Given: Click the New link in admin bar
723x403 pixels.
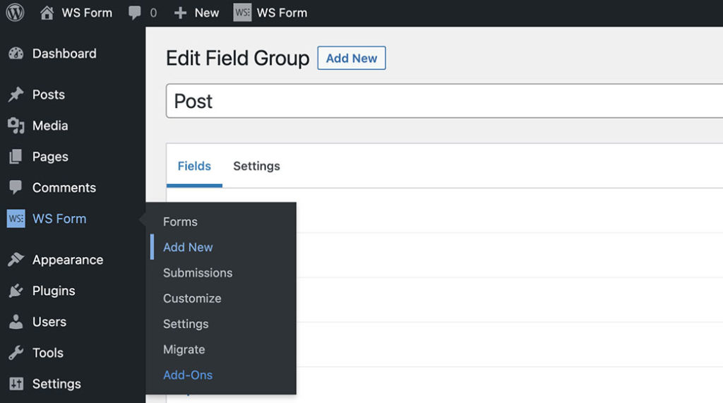Looking at the screenshot, I should coord(207,13).
